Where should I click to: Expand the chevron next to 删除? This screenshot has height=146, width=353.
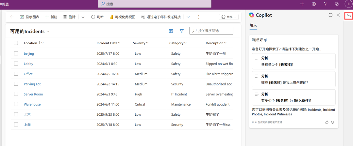pos(83,17)
